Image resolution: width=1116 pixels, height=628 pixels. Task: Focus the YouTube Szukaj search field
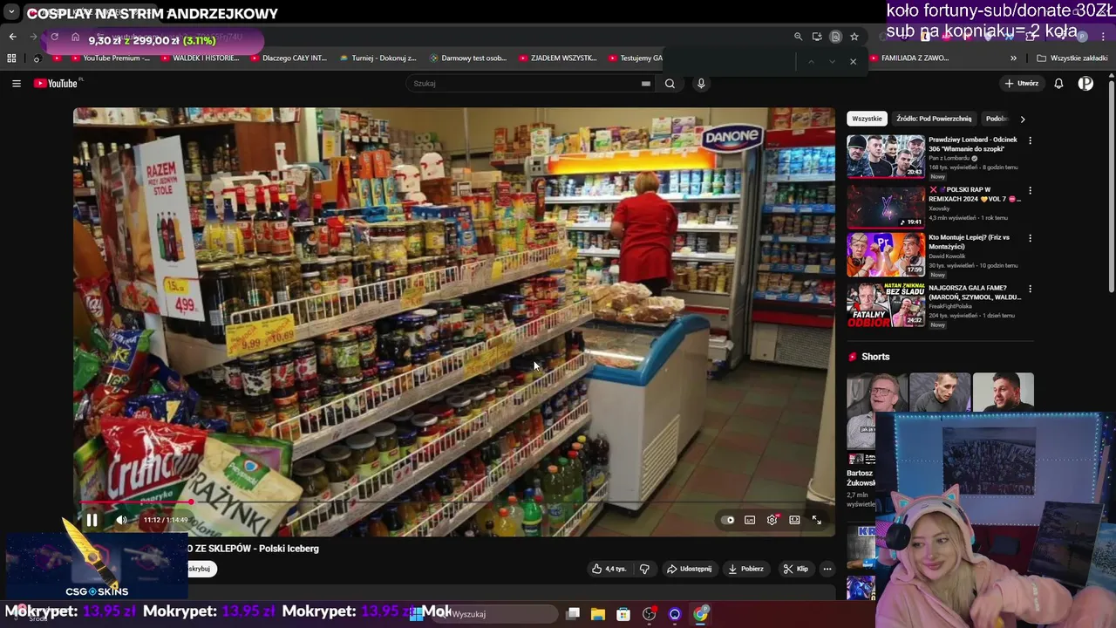coord(523,84)
